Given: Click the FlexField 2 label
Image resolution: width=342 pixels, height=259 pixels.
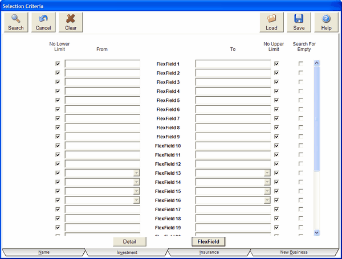Looking at the screenshot, I should tap(168, 73).
